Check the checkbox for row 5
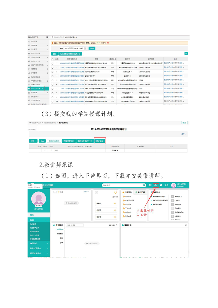218x308 pixels. click(x=53, y=80)
